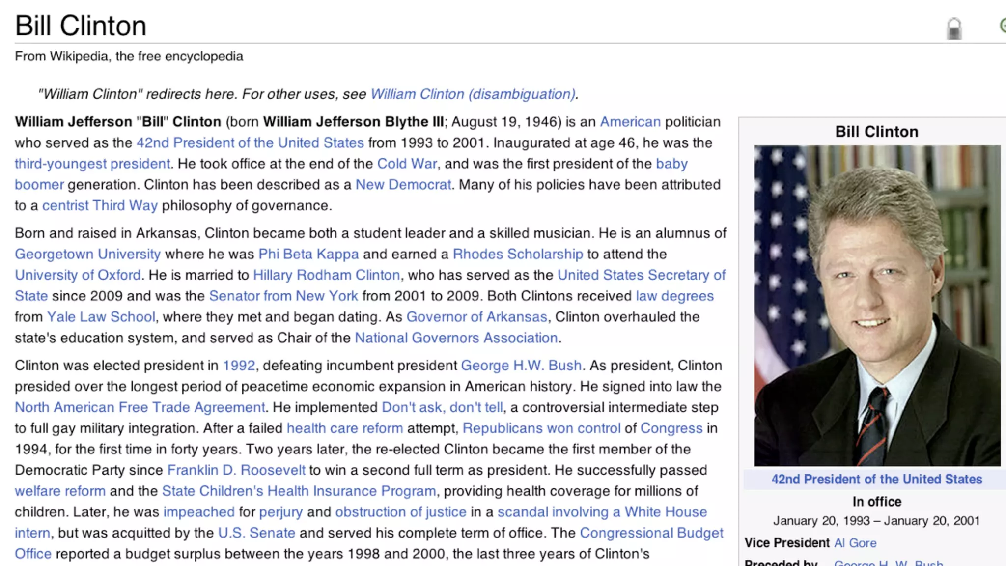Open Governor of Arkansas link

[476, 317]
